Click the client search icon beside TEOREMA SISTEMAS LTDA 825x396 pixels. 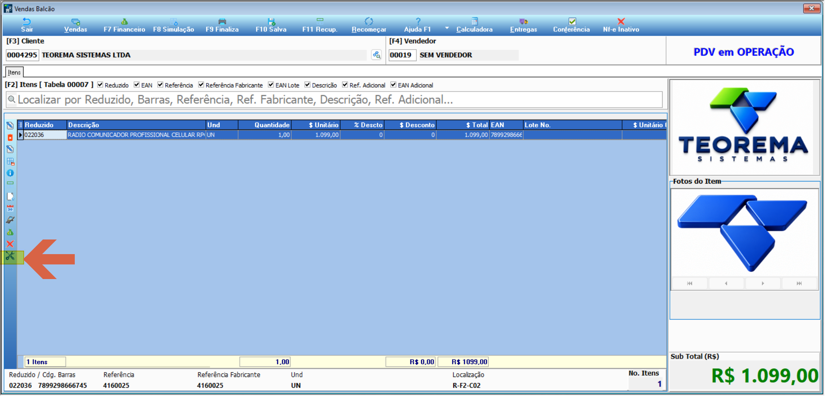pos(377,55)
